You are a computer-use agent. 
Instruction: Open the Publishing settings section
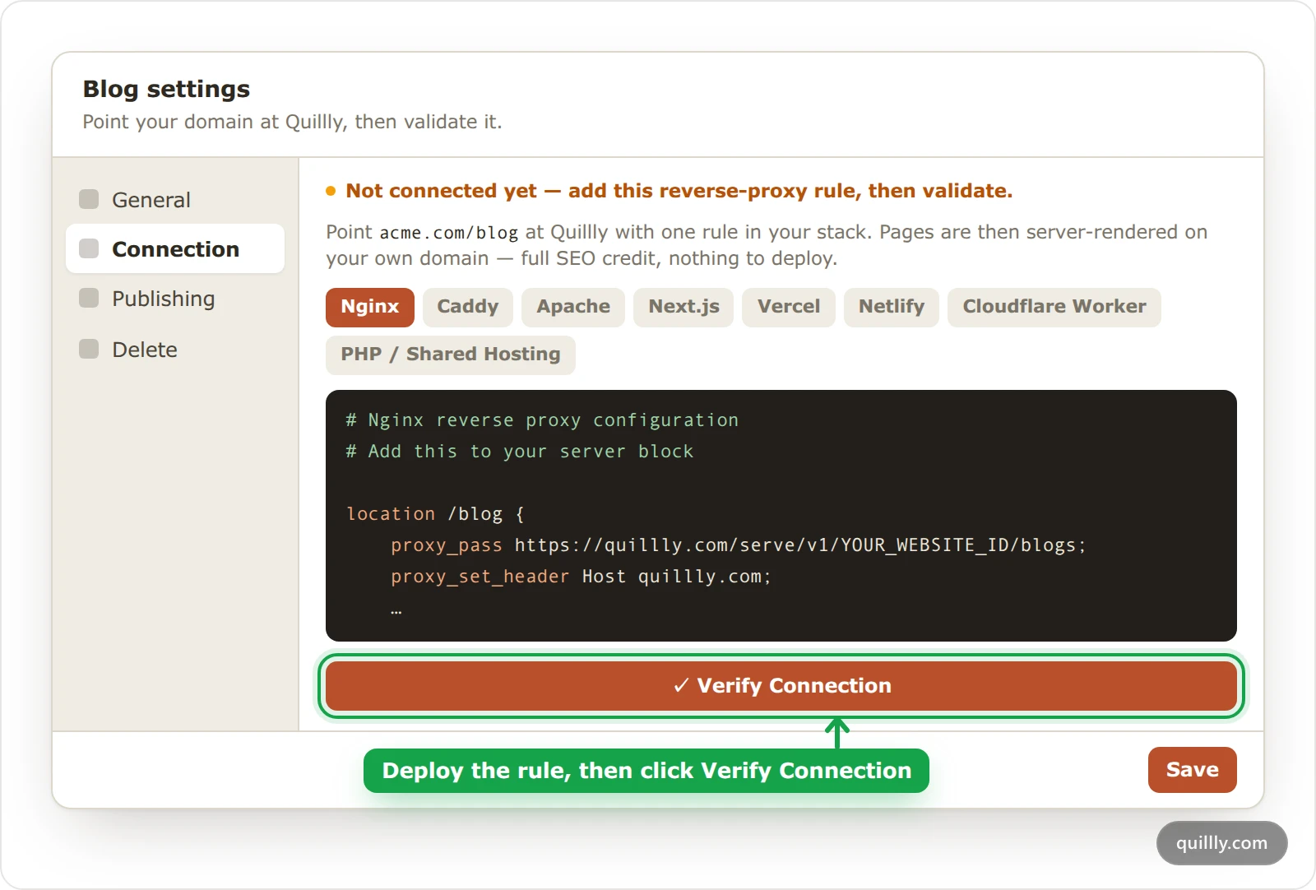click(174, 299)
